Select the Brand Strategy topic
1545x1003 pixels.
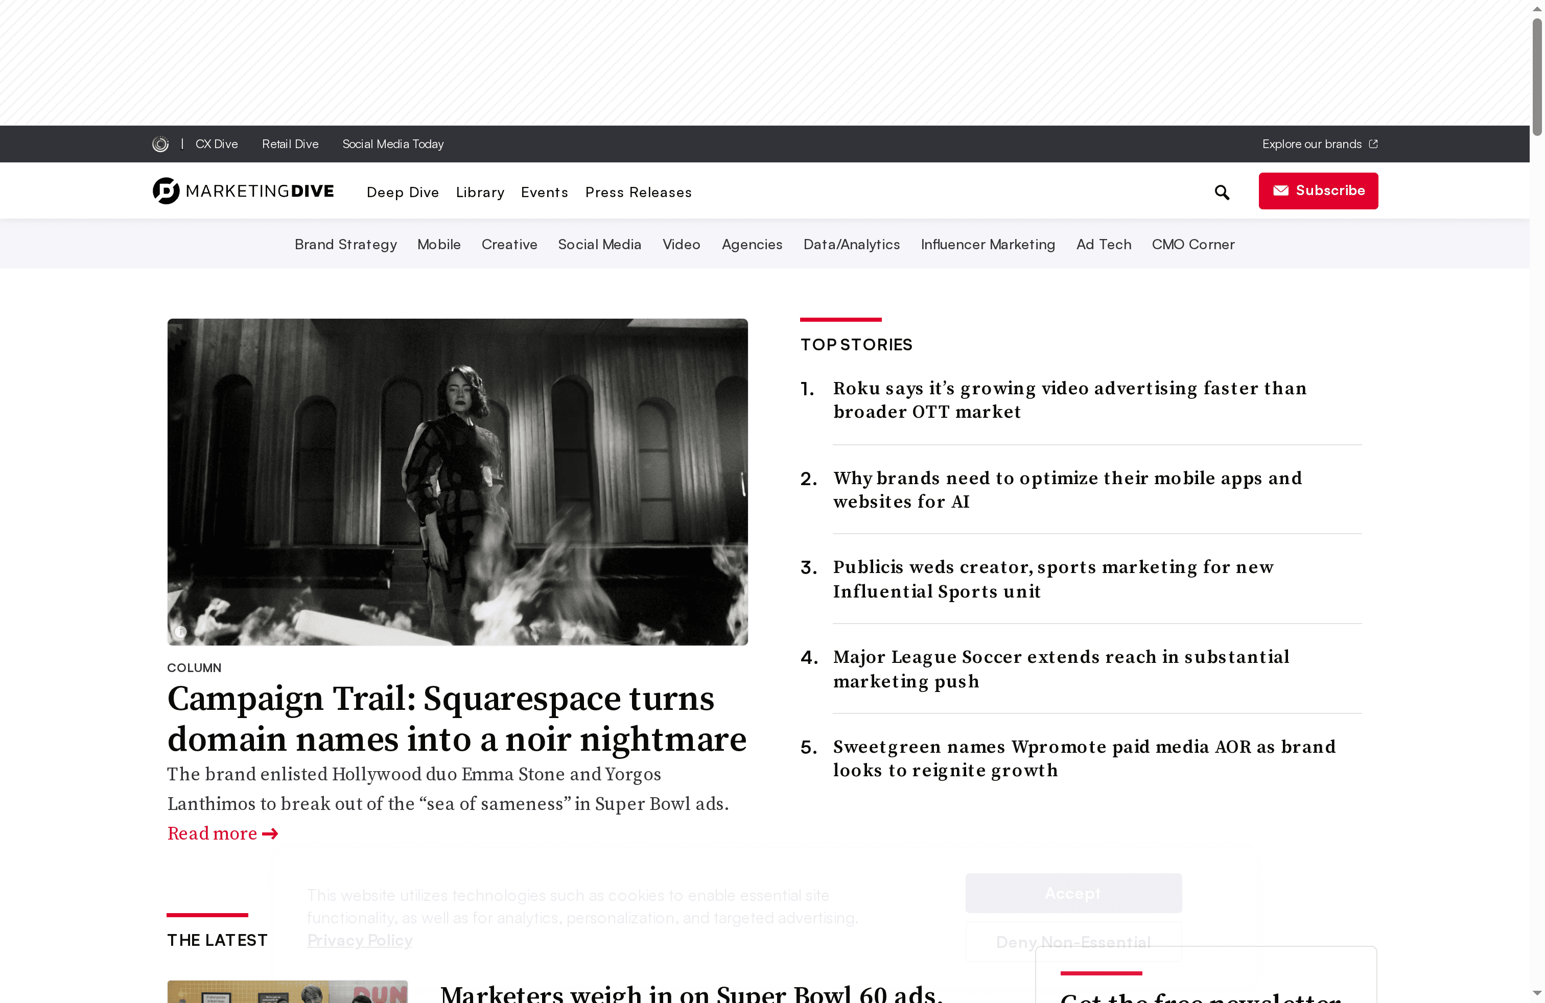pos(345,245)
